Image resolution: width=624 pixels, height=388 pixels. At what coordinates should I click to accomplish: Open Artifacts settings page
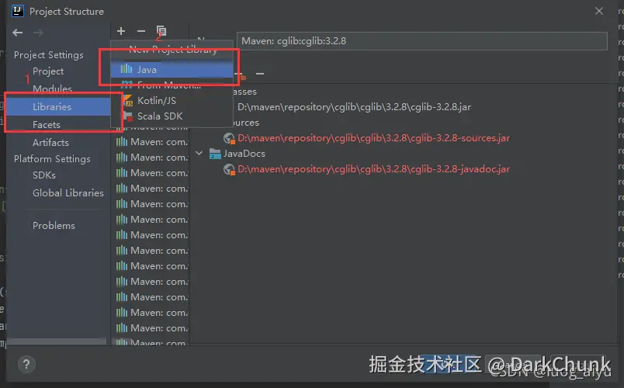click(50, 143)
